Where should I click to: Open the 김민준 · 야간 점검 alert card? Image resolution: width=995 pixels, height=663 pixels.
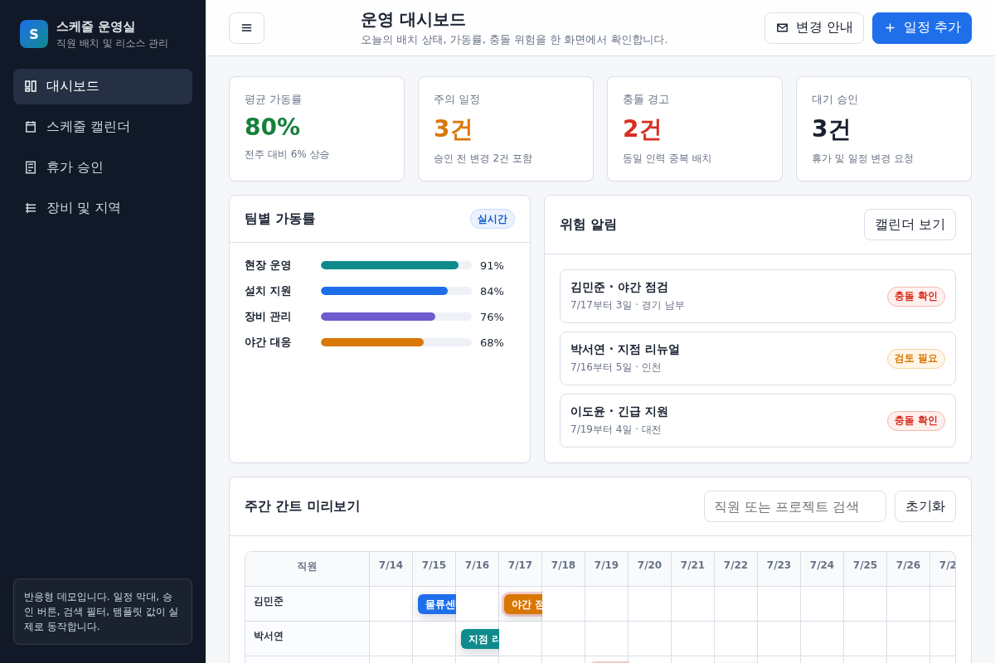tap(758, 297)
